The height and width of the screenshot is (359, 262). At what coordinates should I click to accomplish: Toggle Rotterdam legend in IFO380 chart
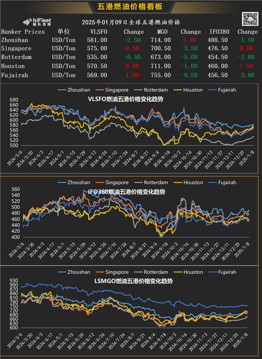pos(151,182)
